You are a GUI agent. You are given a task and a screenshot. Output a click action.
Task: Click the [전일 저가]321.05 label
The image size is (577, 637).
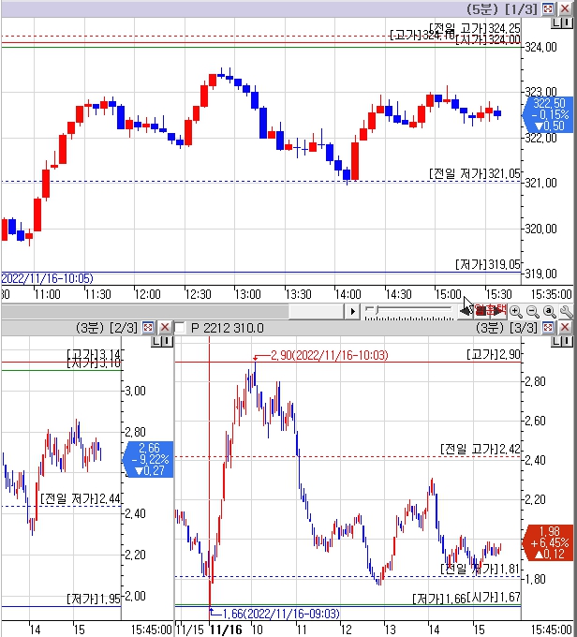point(475,174)
